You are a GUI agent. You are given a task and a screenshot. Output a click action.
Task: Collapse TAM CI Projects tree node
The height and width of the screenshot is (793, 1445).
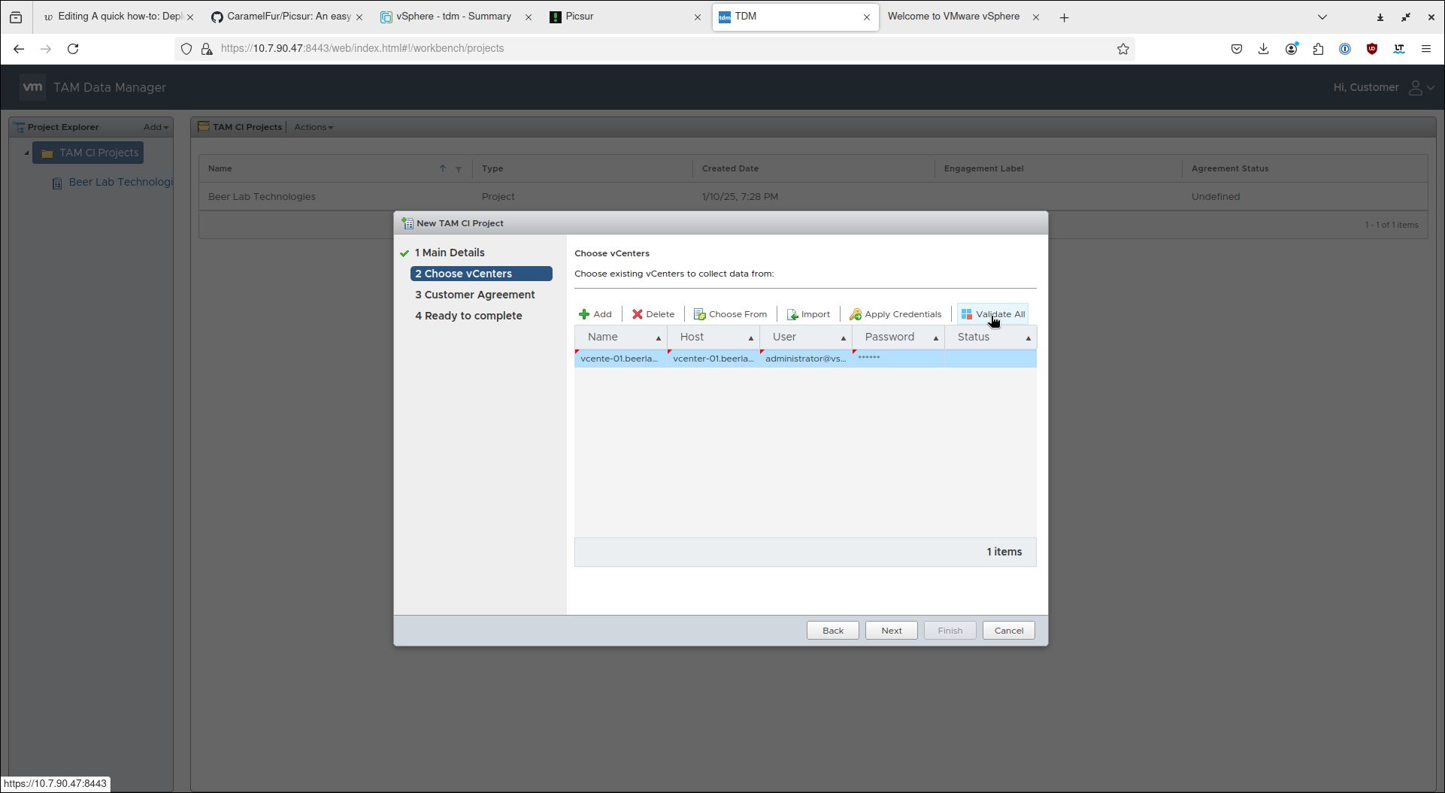[x=27, y=153]
